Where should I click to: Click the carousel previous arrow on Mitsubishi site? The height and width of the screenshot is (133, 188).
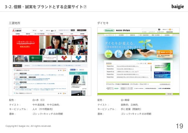click(x=14, y=59)
